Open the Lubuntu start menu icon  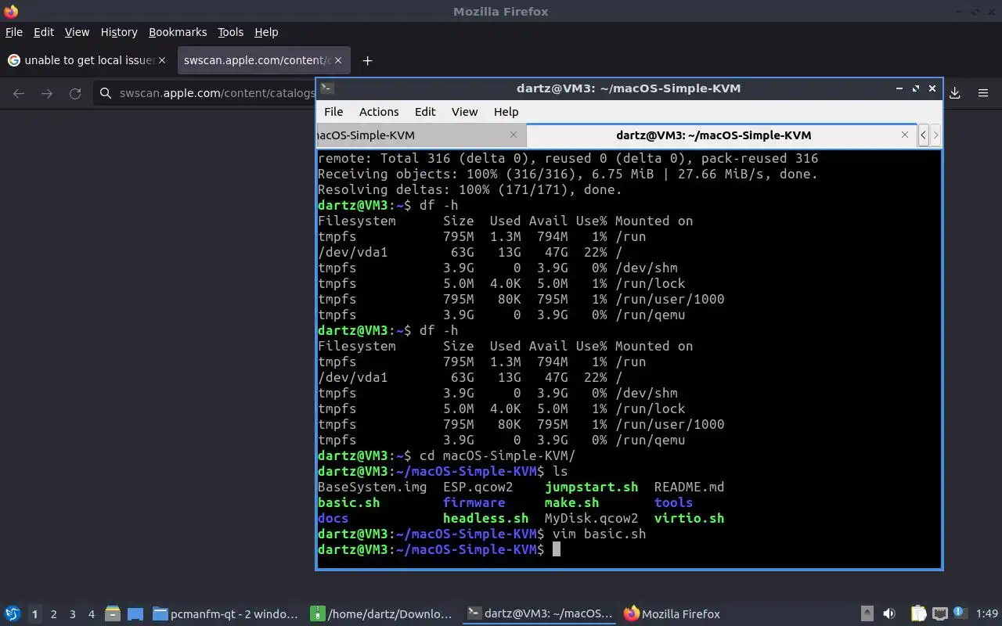[12, 614]
